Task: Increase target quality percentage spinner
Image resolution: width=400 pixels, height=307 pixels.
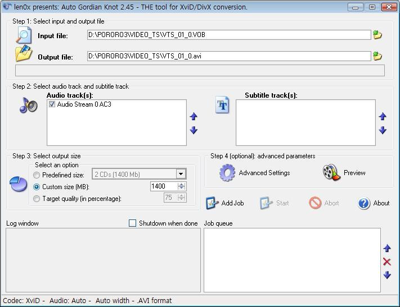Action: 181,196
